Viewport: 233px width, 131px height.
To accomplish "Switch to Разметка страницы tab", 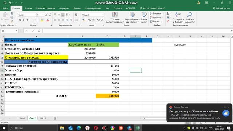I will 46,8.
